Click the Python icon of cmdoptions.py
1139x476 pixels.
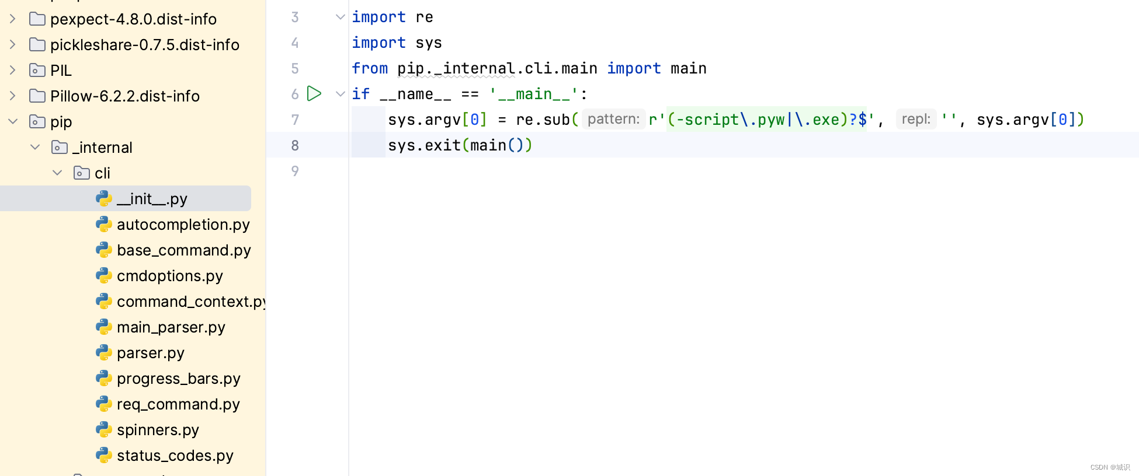tap(104, 276)
